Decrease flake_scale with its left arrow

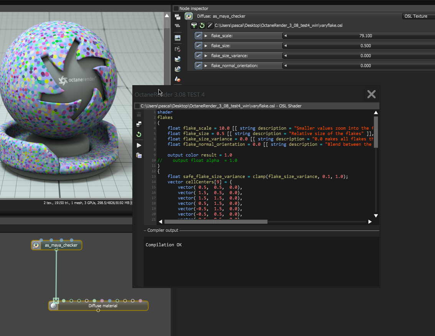point(285,36)
